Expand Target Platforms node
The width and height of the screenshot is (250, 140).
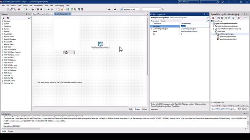(x=214, y=29)
